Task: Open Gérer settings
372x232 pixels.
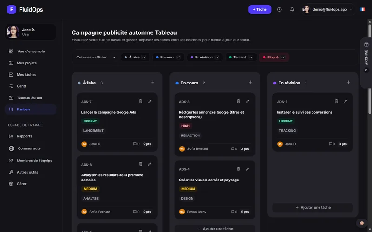Action: pos(30,184)
